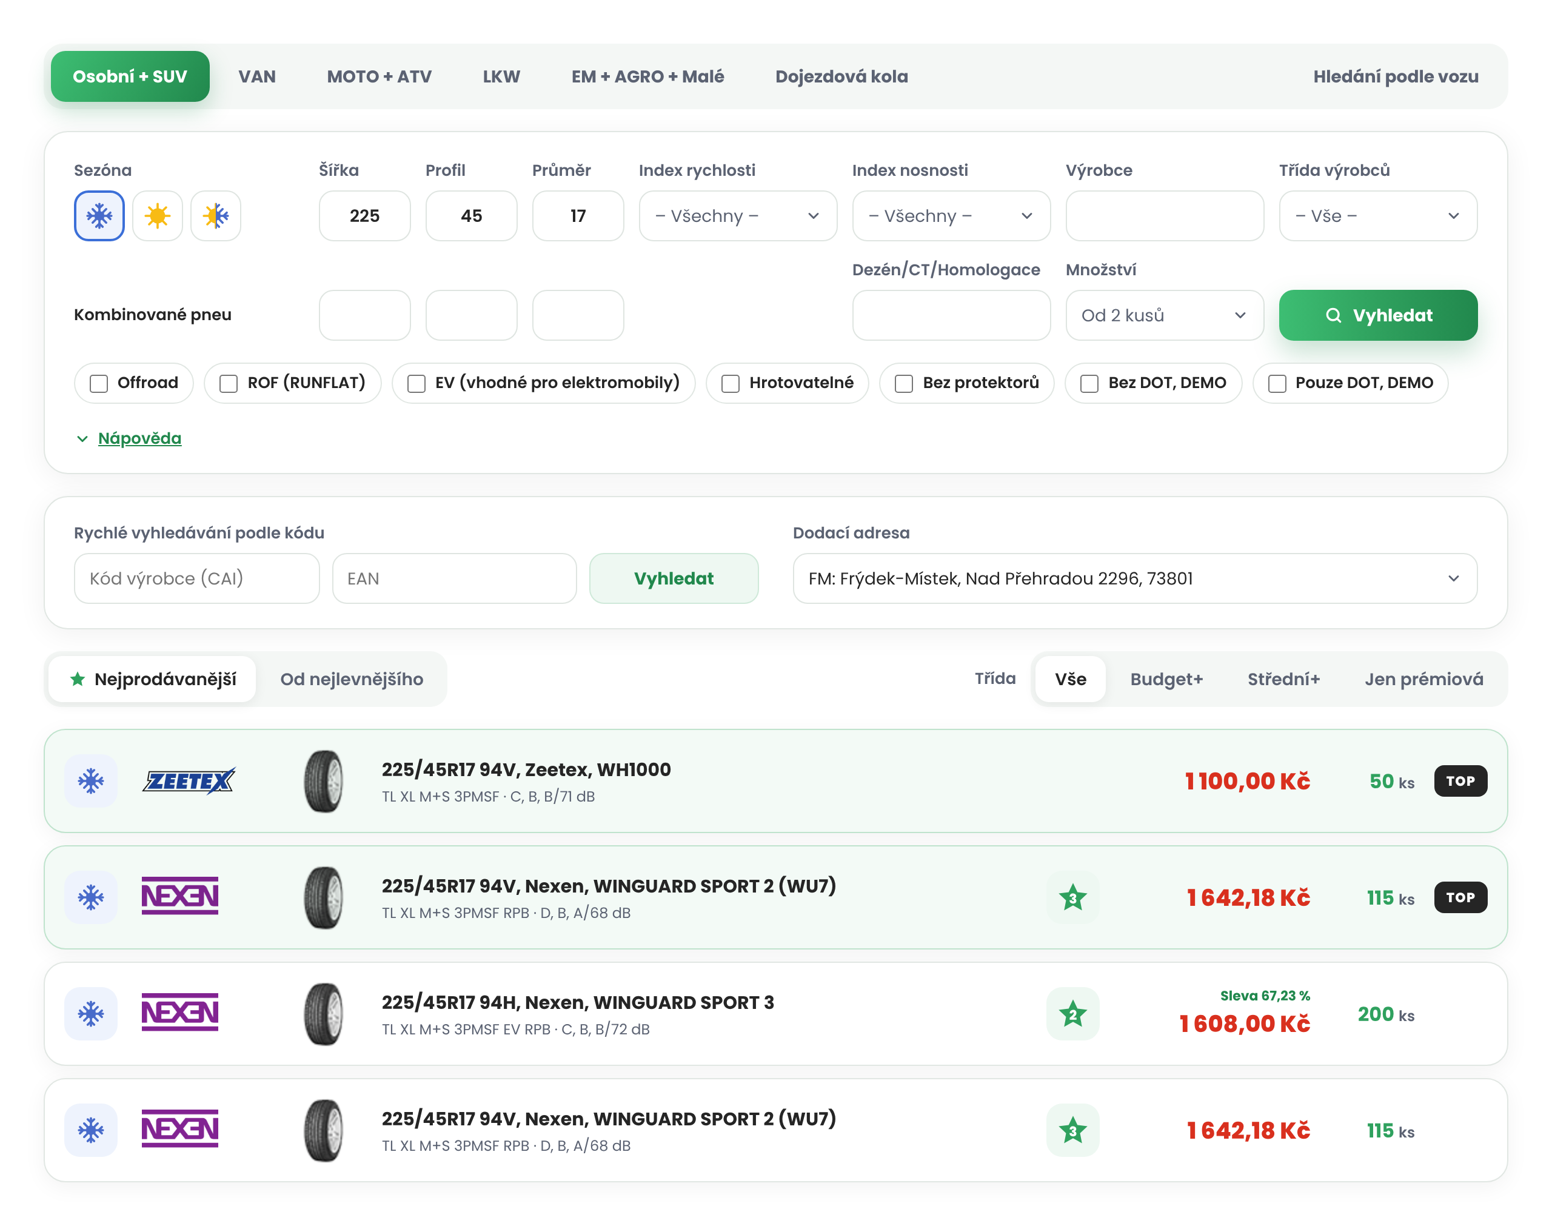Open the Množství 'Od 2 kusů' dropdown

(1164, 315)
